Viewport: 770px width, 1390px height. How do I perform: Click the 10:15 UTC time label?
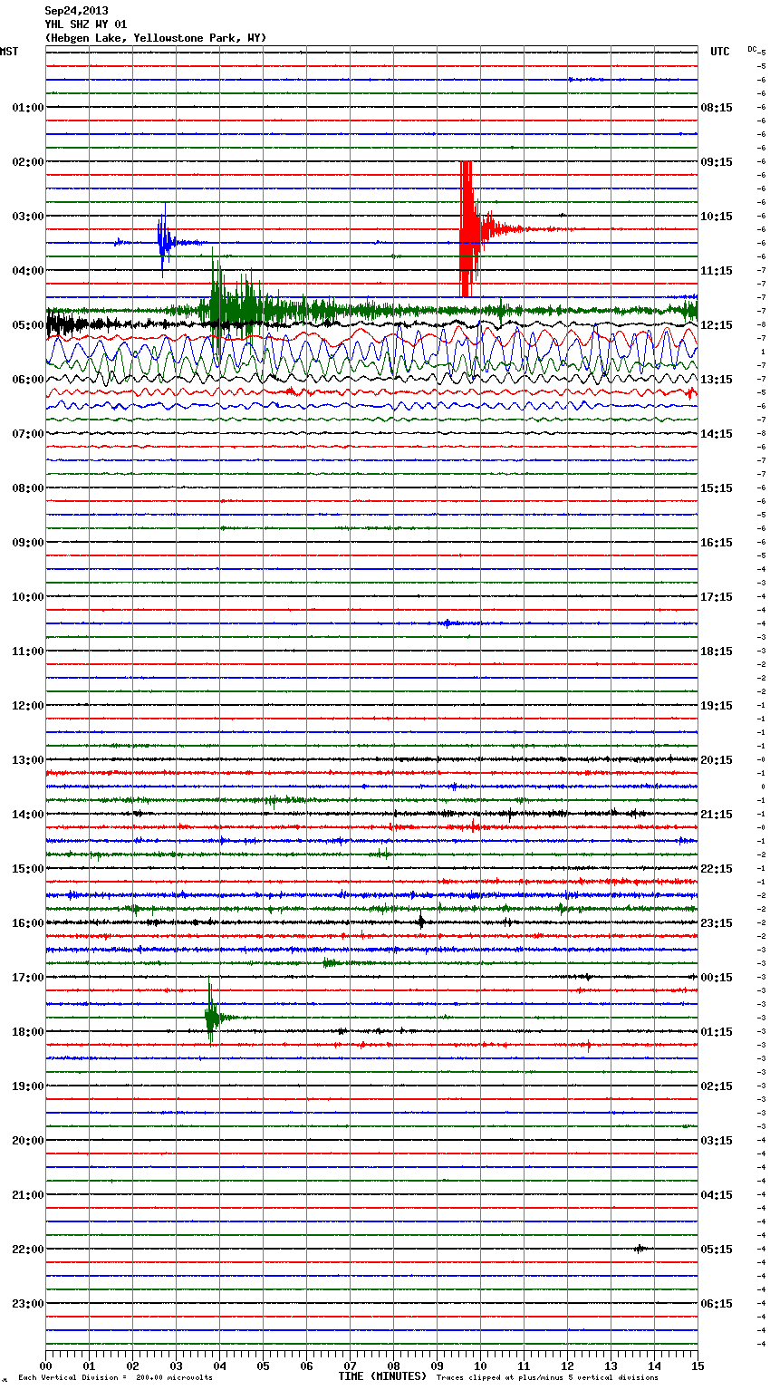click(717, 217)
